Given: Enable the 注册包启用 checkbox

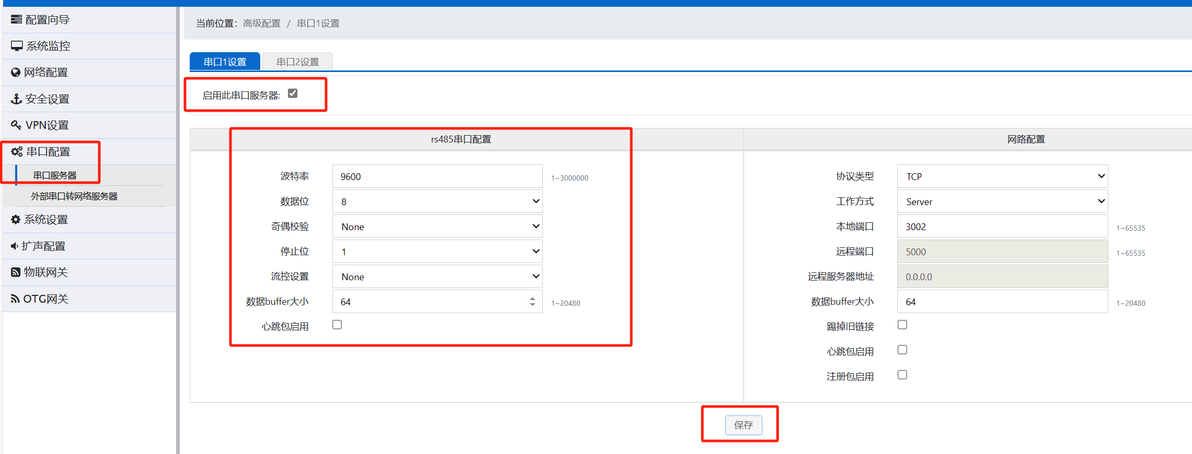Looking at the screenshot, I should (x=902, y=375).
